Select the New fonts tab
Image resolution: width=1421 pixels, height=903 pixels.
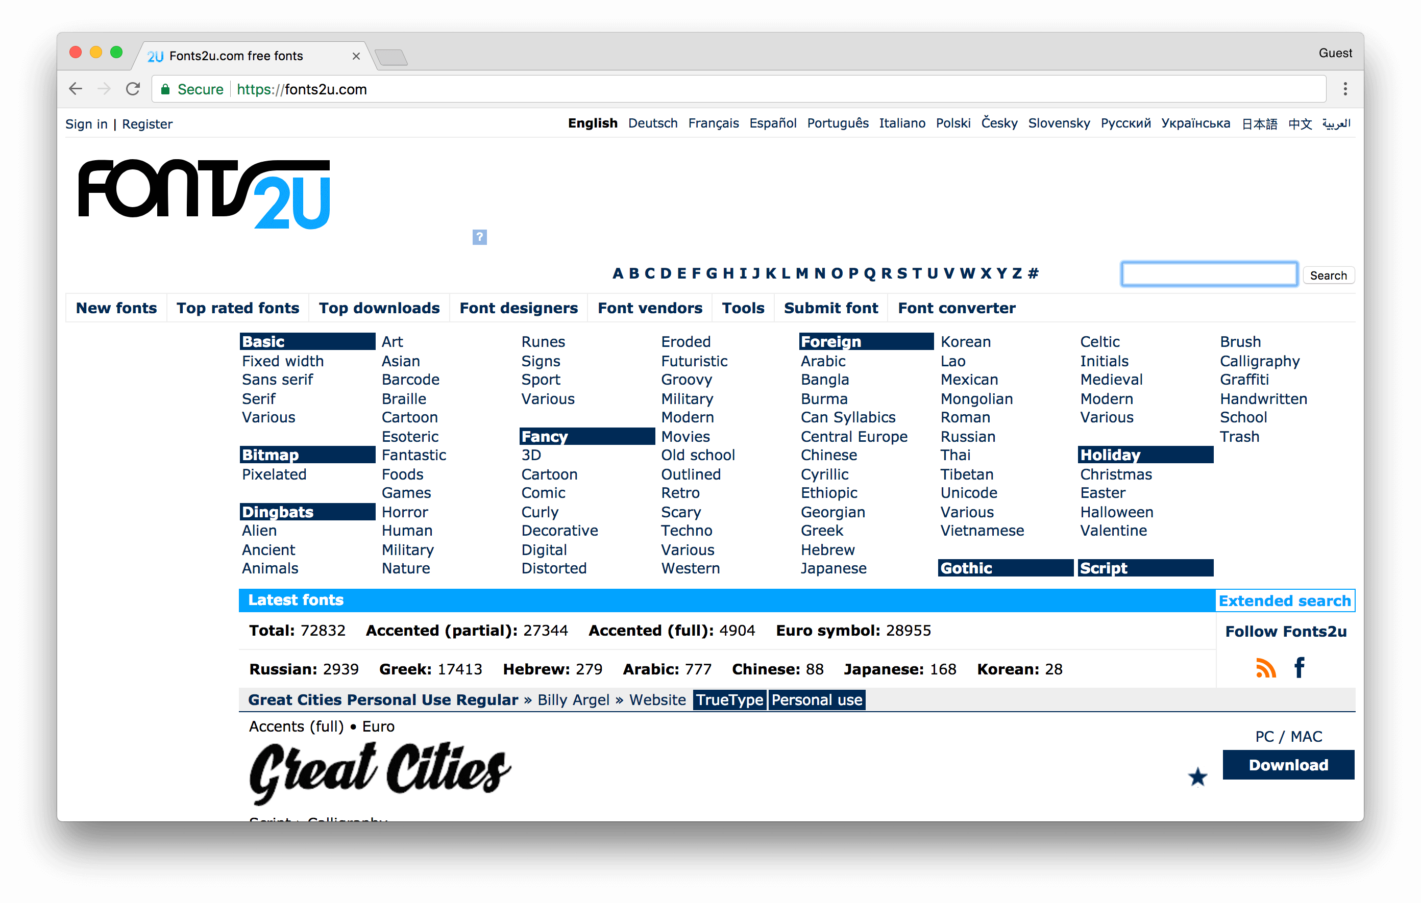click(x=117, y=307)
